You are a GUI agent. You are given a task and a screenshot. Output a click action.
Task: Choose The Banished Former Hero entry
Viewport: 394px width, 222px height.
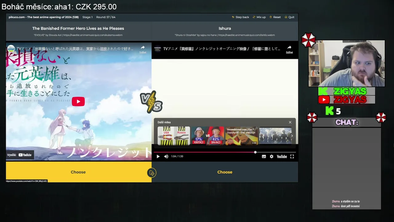[x=78, y=172]
